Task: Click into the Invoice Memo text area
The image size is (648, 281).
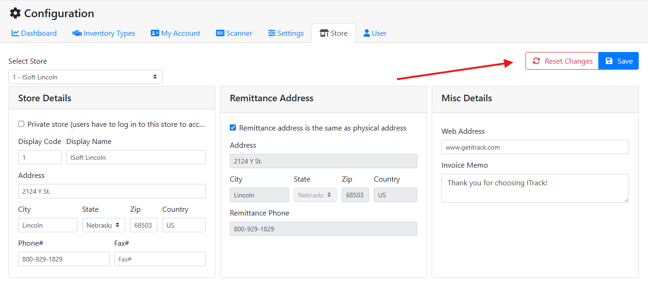Action: (x=535, y=188)
